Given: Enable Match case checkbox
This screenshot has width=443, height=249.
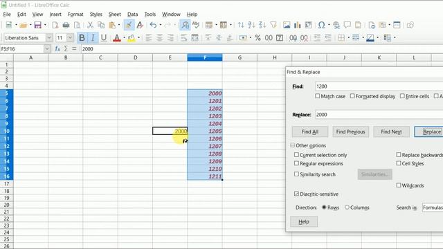Looking at the screenshot, I should [318, 96].
